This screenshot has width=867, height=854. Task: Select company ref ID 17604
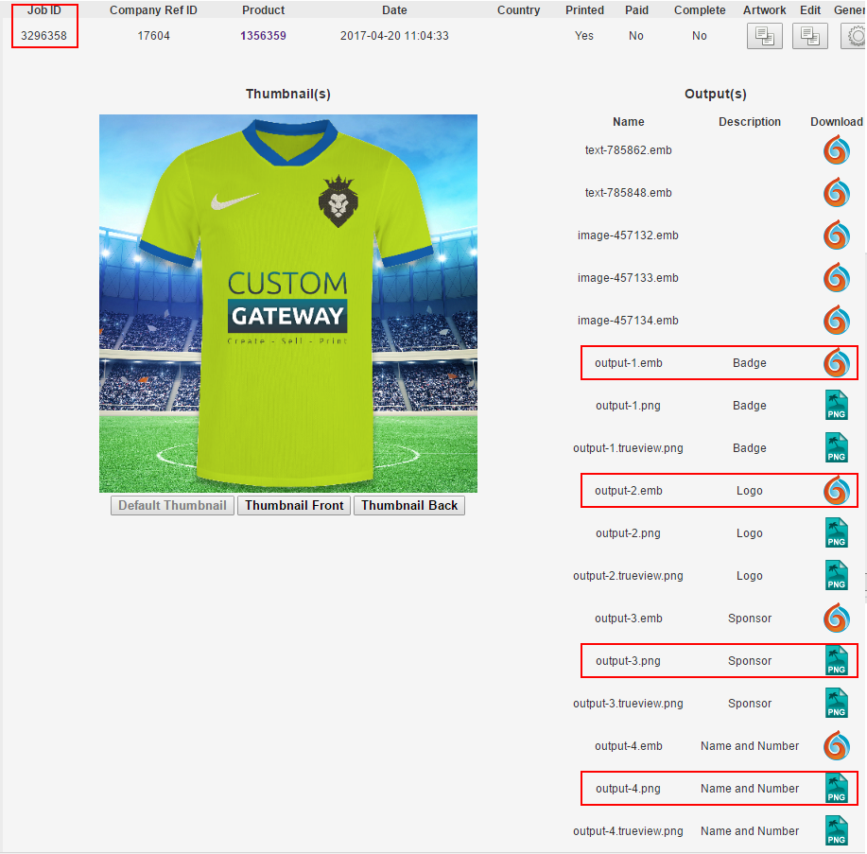154,36
